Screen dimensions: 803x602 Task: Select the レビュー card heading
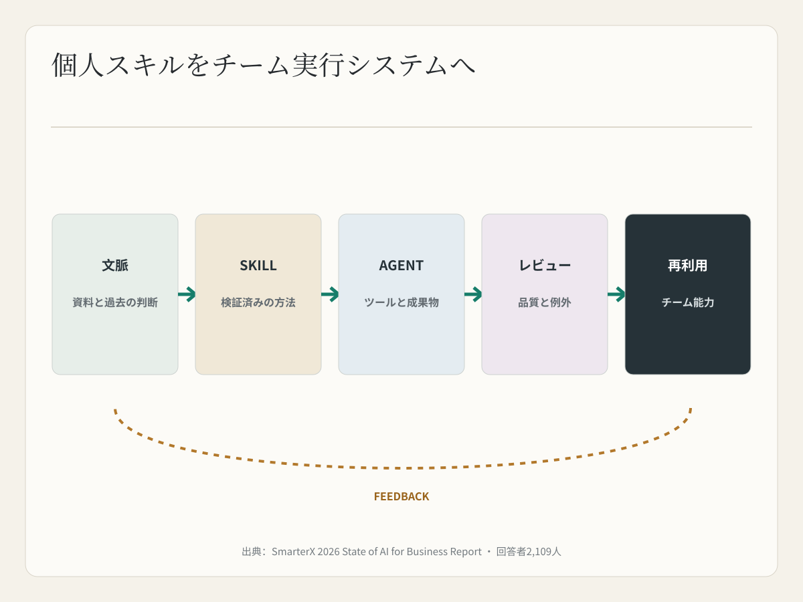[x=545, y=266]
